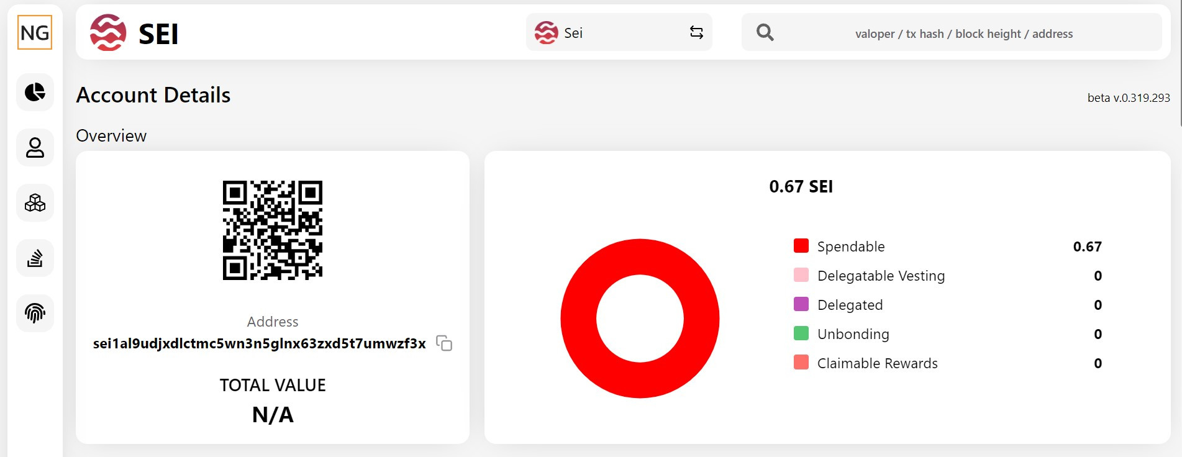Open the blocks (cubes) sidebar icon
1182x457 pixels.
click(x=35, y=203)
